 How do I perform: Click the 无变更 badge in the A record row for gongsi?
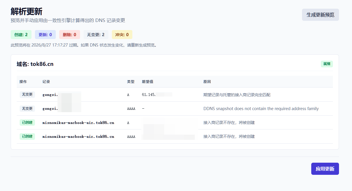coord(27,94)
